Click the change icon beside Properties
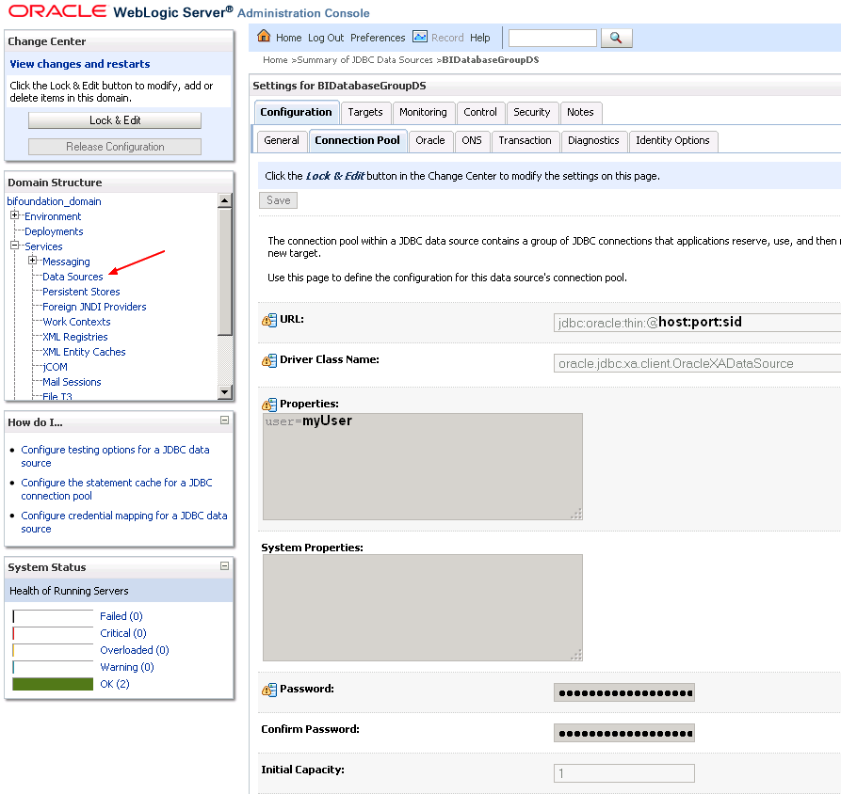The height and width of the screenshot is (794, 841). [267, 403]
